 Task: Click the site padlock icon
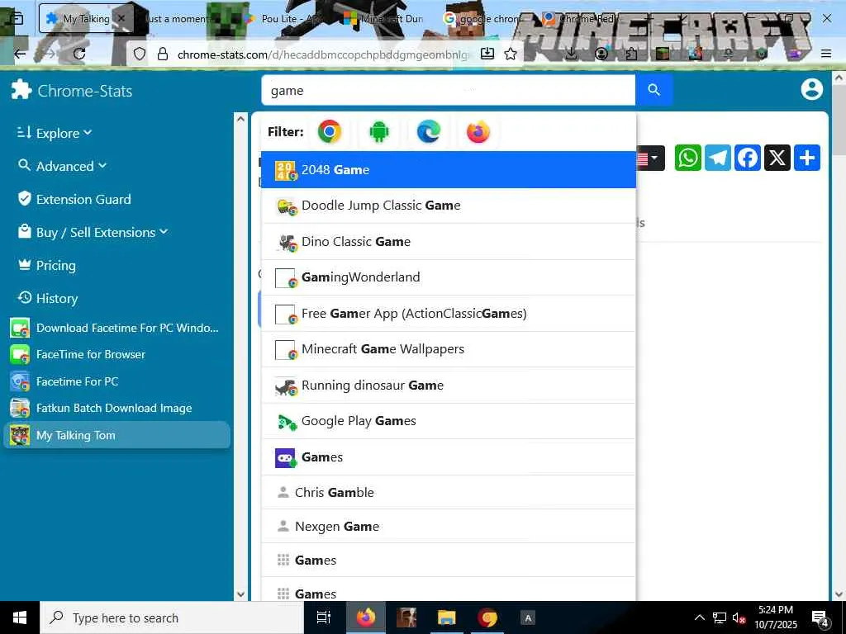coord(163,54)
